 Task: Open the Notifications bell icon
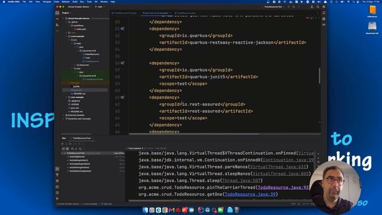coord(324,13)
